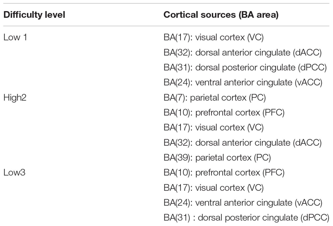Click BA(31): dorsal posterior cingulate under Low 1
The height and width of the screenshot is (226, 333).
[245, 67]
